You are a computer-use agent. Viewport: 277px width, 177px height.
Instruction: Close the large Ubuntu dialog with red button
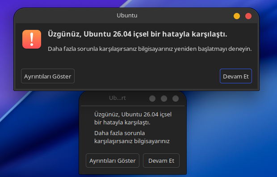click(248, 16)
